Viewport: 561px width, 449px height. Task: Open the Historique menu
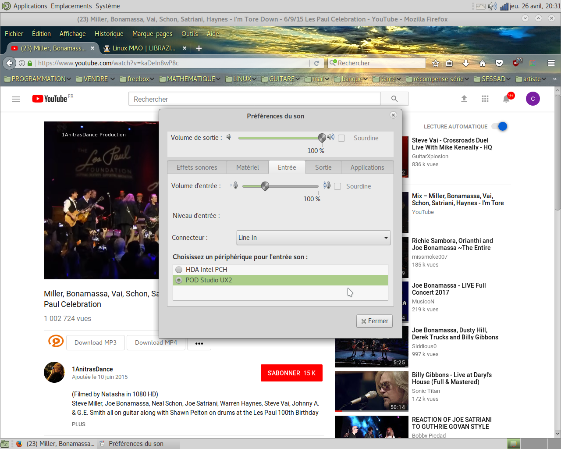pyautogui.click(x=109, y=34)
